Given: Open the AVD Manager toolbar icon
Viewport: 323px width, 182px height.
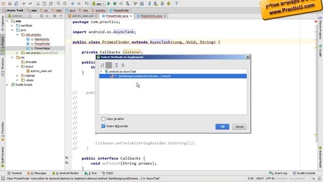Looking at the screenshot, I should click(x=156, y=4).
